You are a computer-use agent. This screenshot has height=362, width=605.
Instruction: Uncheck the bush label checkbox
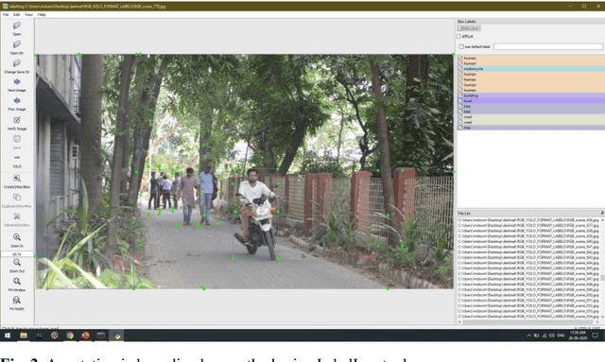[x=460, y=101]
